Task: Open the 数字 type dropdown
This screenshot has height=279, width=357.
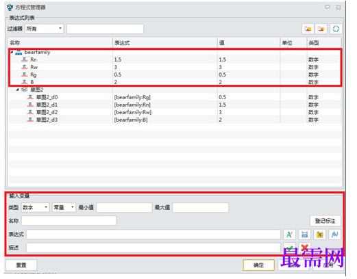Action: 35,207
